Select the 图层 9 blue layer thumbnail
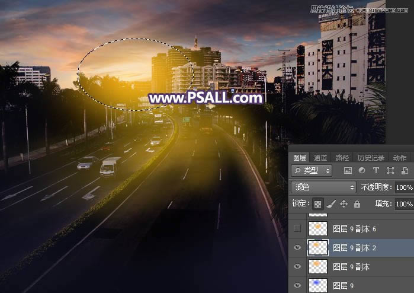 317,285
